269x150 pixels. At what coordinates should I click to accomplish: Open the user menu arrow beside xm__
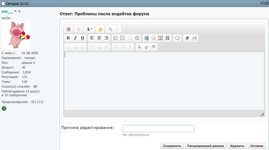[15, 11]
